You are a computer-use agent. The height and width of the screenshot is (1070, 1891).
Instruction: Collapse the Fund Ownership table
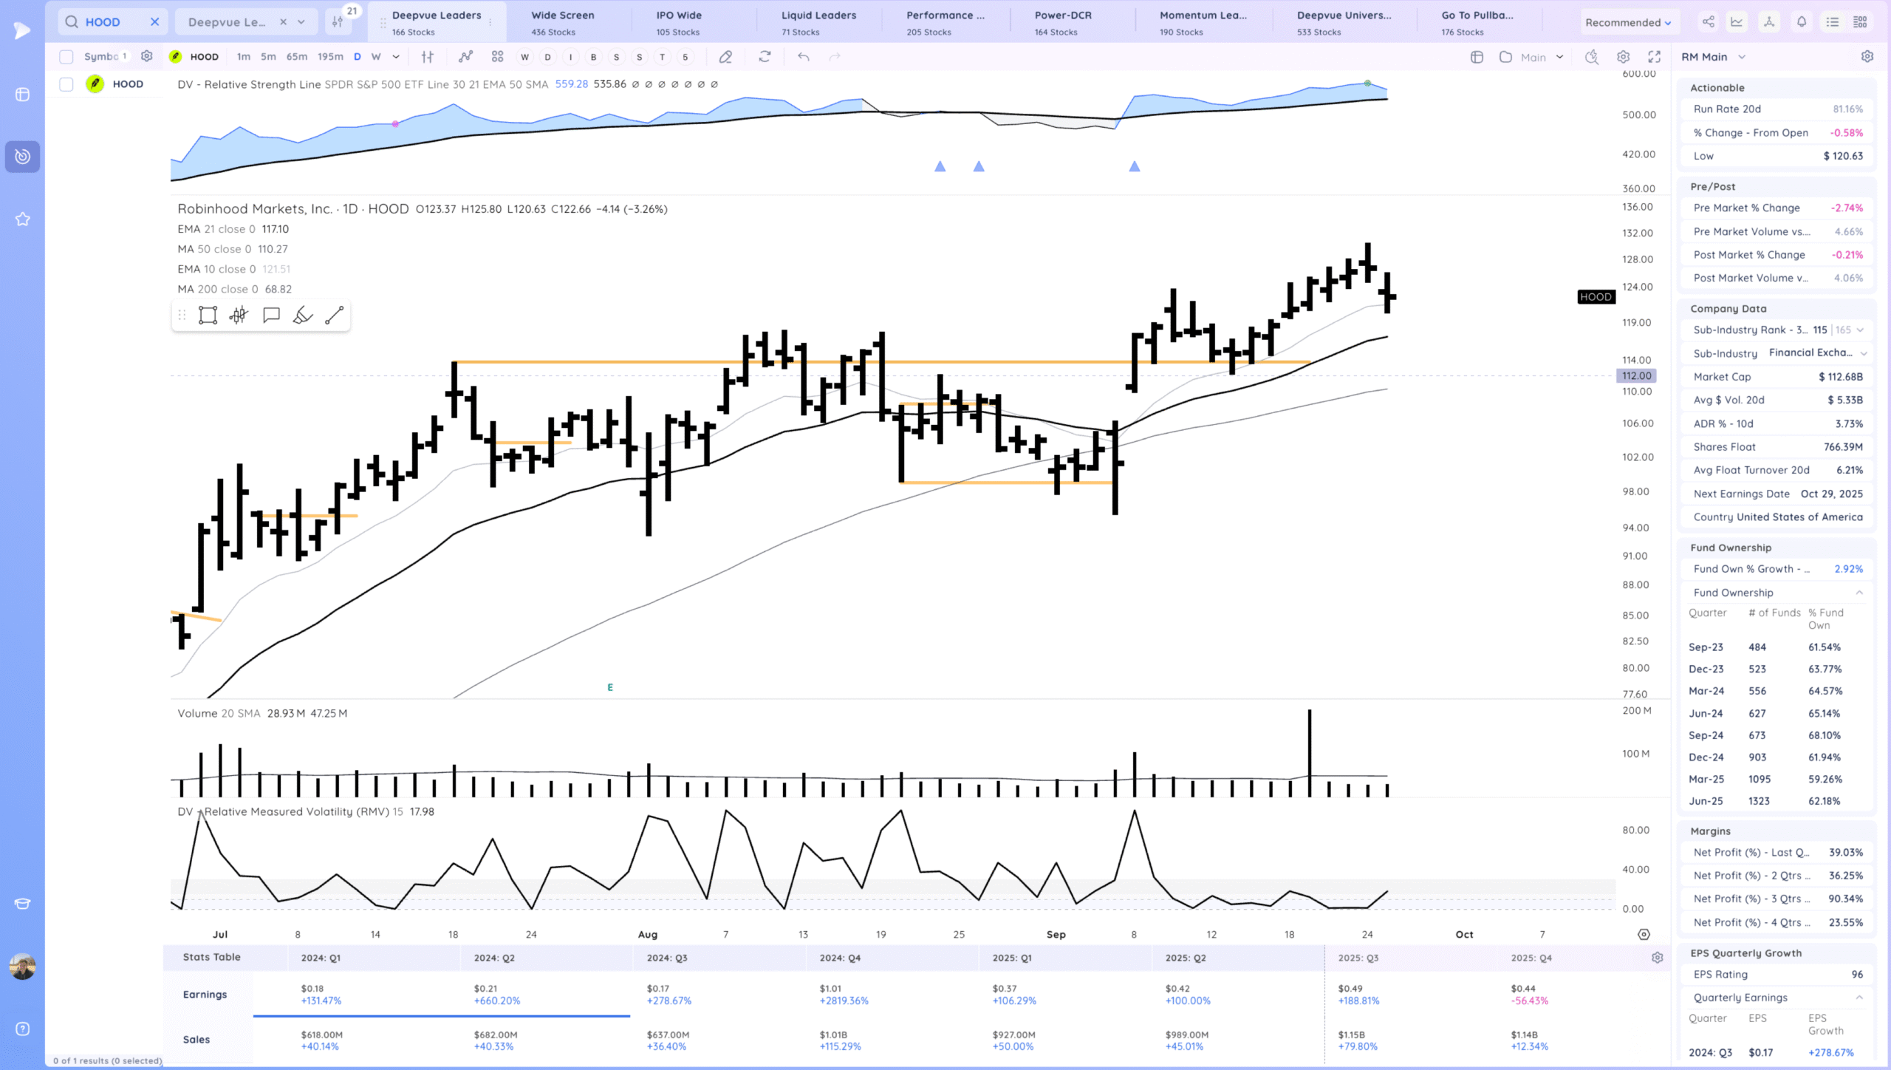point(1859,593)
